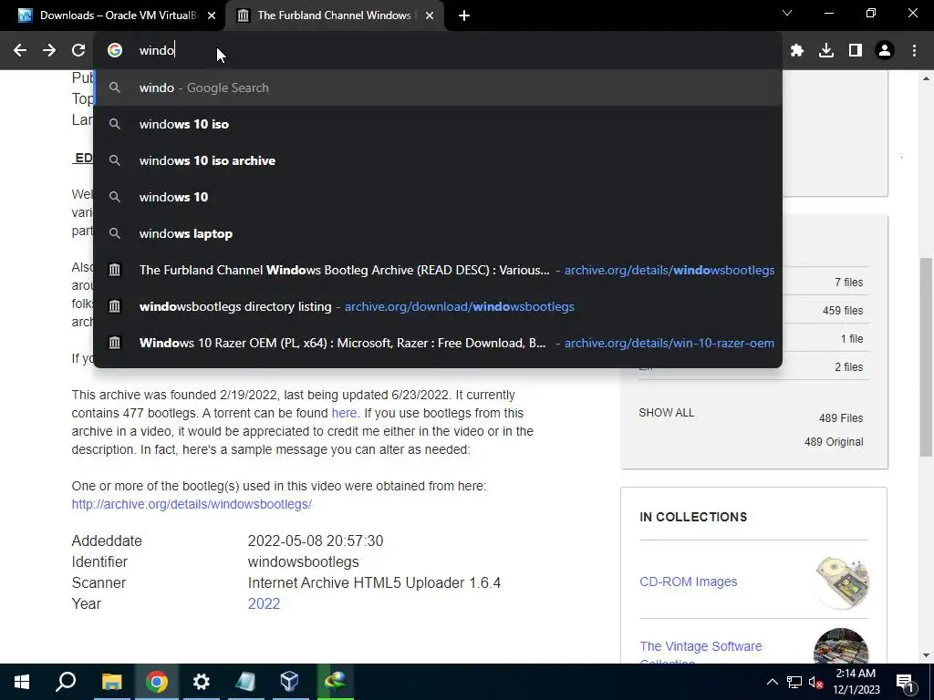Click the page vertical scrollbar thumb

(x=927, y=357)
